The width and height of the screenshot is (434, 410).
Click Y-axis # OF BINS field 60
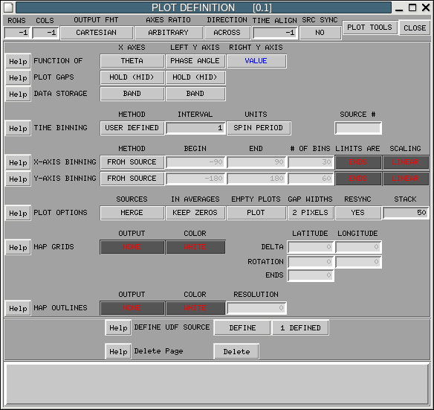[x=311, y=179]
